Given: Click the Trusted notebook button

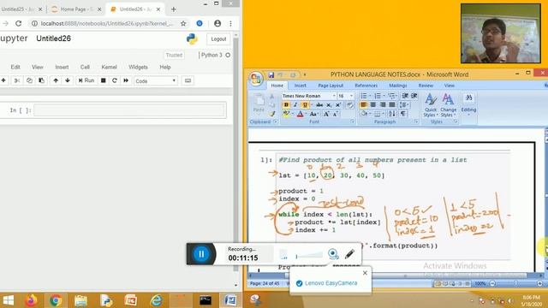Looking at the screenshot, I should click(174, 55).
